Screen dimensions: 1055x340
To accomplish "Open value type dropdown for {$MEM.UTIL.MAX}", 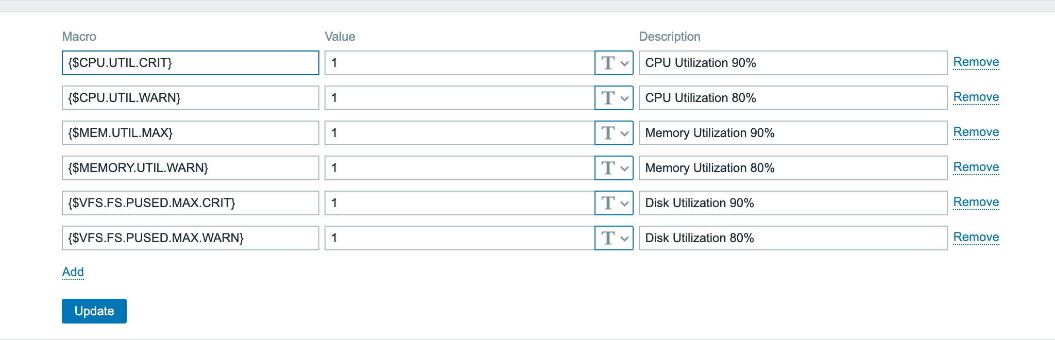I will [614, 133].
